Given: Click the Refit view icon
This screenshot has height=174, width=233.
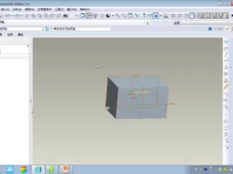Looking at the screenshot, I should click(130, 16).
